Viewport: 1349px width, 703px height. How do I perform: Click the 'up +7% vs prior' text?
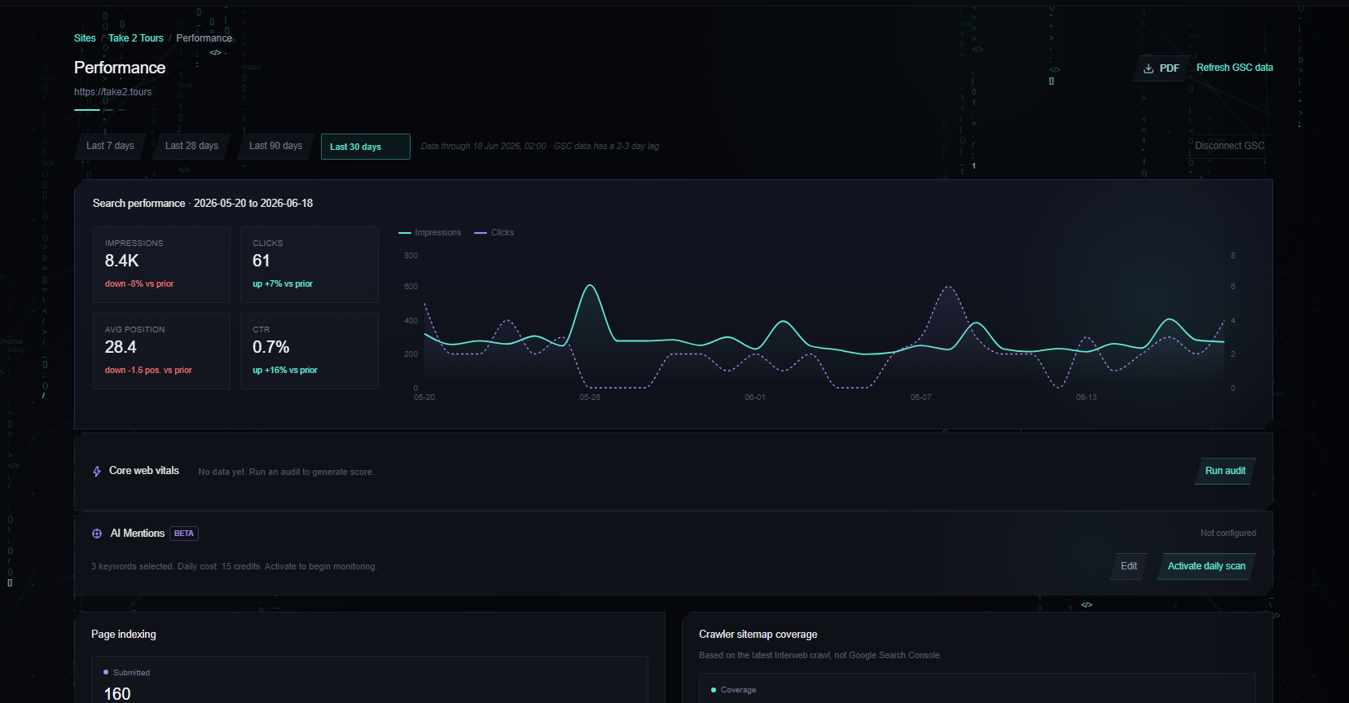click(283, 284)
